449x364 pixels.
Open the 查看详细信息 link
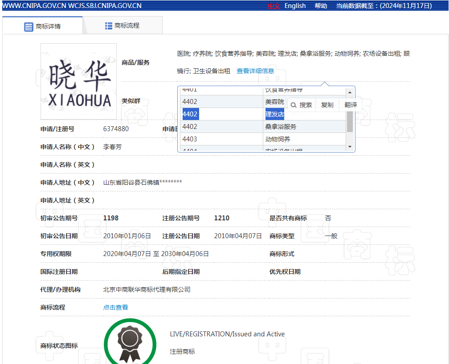pos(255,70)
